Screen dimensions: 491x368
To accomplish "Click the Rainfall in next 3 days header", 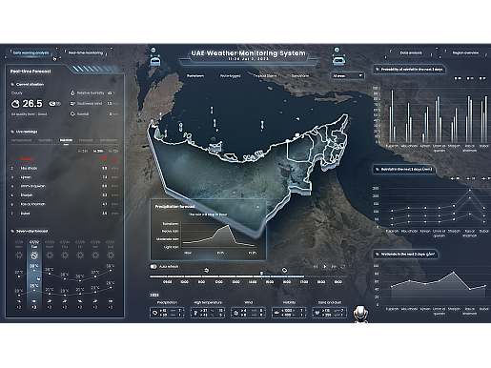I will point(404,169).
